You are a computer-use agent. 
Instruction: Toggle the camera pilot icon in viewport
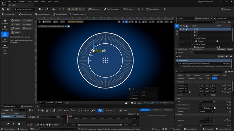point(69,26)
